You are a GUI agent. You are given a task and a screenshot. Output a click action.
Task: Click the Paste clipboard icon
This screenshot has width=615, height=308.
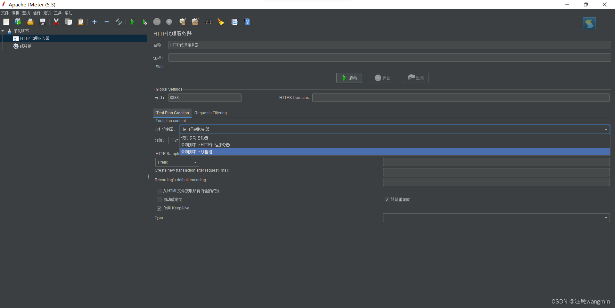(x=81, y=22)
